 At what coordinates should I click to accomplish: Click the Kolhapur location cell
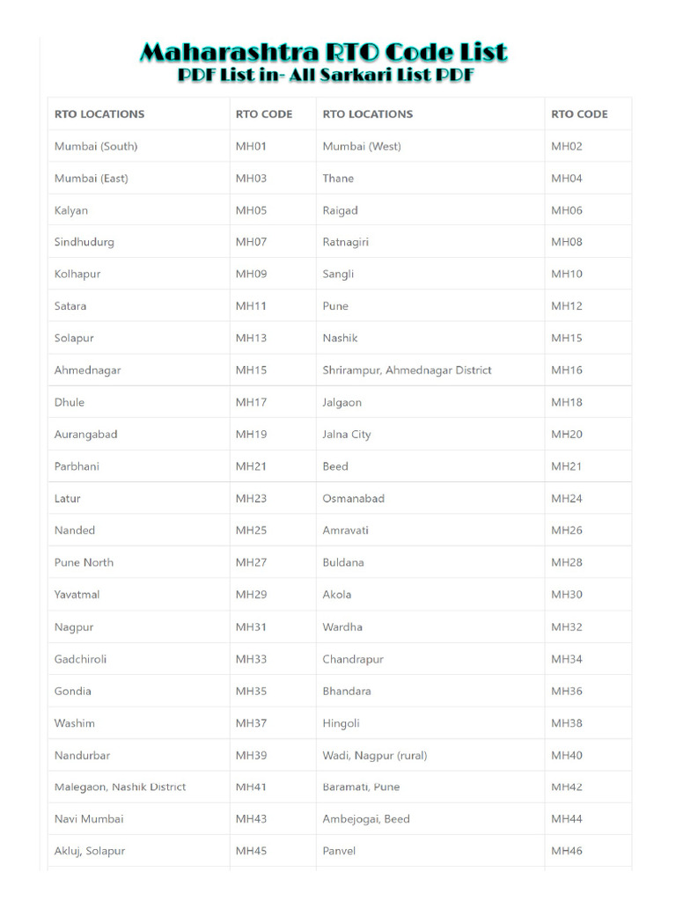coord(77,274)
